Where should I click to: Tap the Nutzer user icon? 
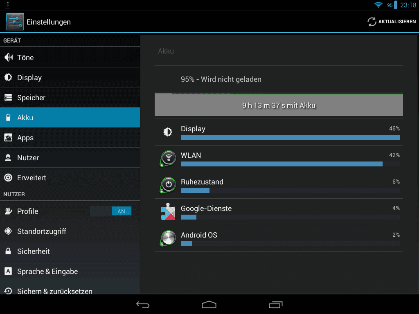[x=8, y=157]
